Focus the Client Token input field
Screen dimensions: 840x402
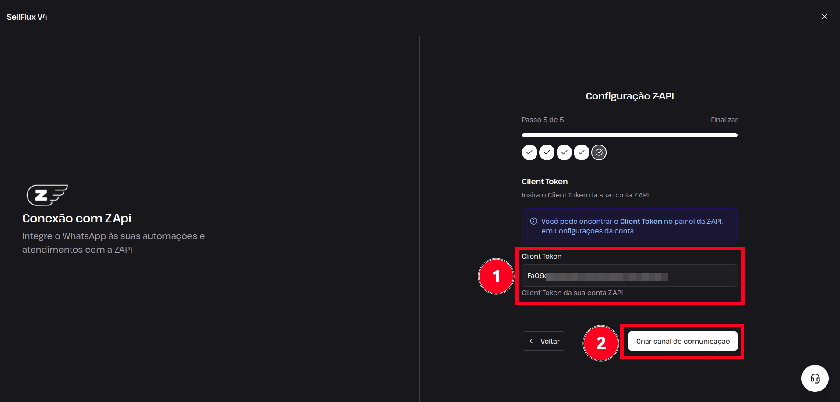coord(629,276)
